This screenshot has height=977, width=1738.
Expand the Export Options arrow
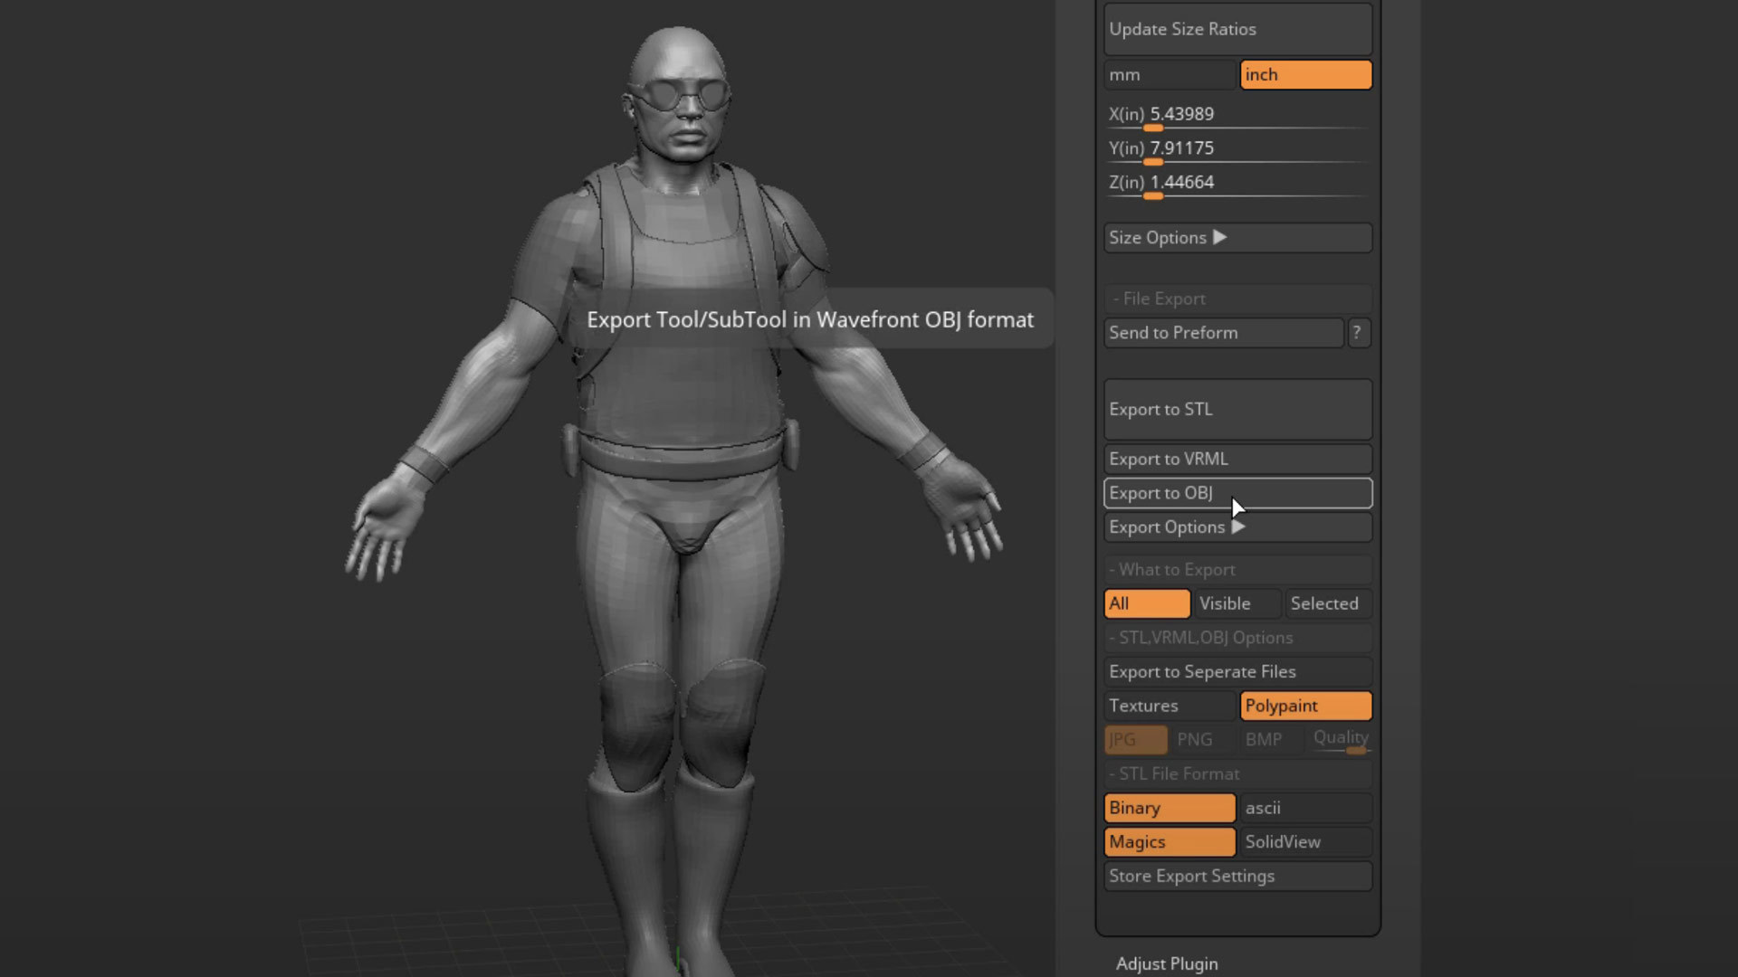tap(1238, 526)
